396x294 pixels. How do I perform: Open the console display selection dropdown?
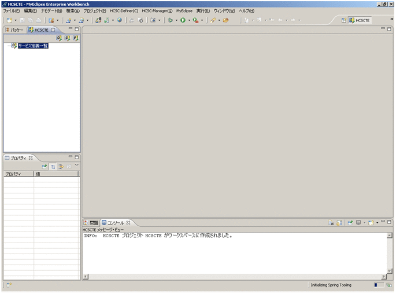(364, 222)
